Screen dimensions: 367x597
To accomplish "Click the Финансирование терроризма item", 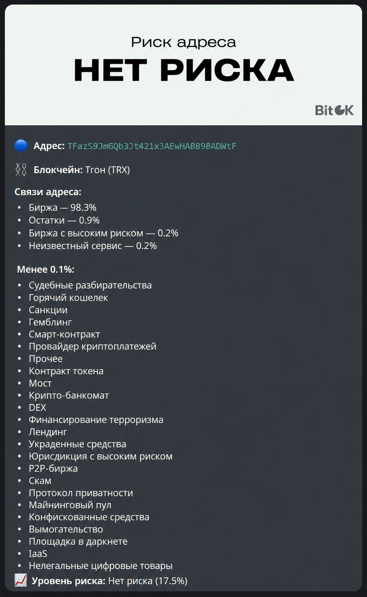I will 96,419.
